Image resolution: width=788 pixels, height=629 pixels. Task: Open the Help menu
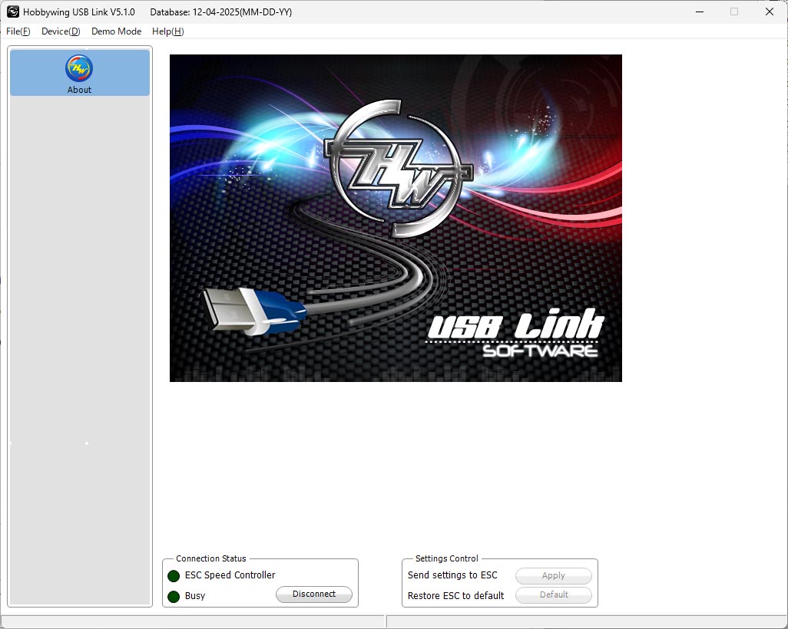pyautogui.click(x=167, y=31)
